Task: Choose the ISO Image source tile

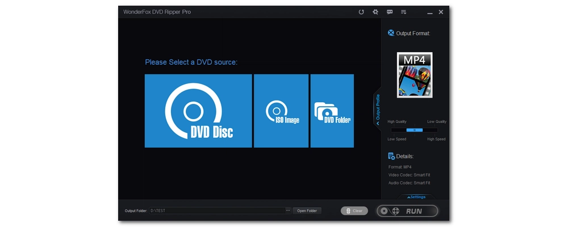Action: 281,111
